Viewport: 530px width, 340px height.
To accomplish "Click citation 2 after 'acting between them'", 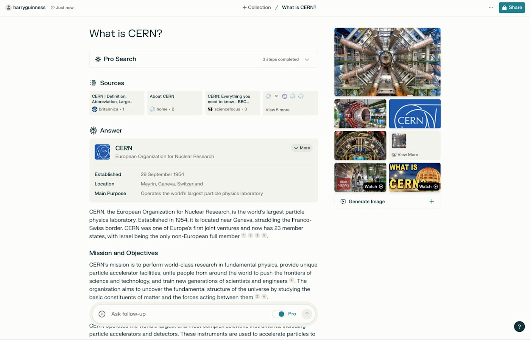I will [x=257, y=297].
